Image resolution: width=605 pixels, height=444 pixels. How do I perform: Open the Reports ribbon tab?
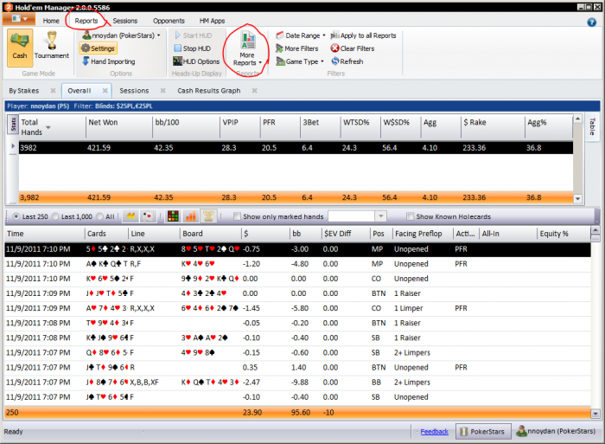86,21
